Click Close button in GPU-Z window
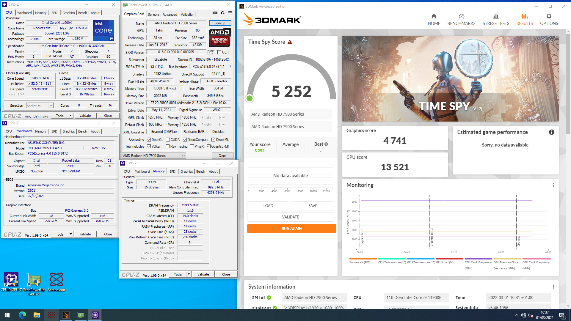Screen dimensions: 571x321 click(x=222, y=156)
